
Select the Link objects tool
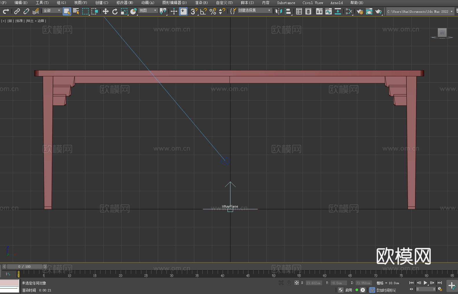(17, 11)
